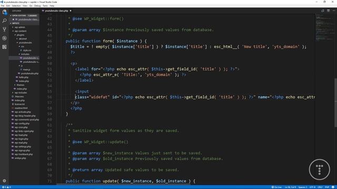Expand the wp-admin folder

tap(20, 27)
